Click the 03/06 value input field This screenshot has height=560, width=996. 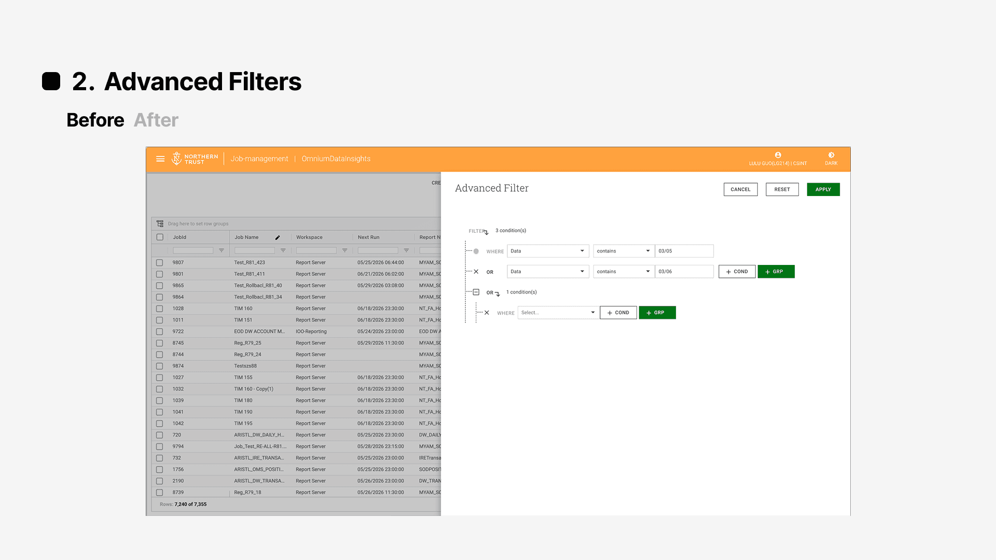tap(684, 272)
